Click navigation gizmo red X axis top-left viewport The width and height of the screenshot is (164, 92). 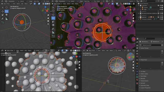coord(47,11)
